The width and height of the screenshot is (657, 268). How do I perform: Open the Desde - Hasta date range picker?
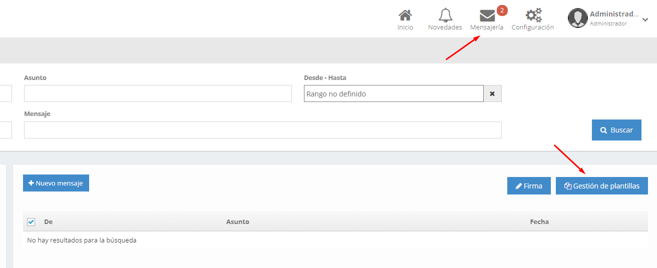[393, 93]
